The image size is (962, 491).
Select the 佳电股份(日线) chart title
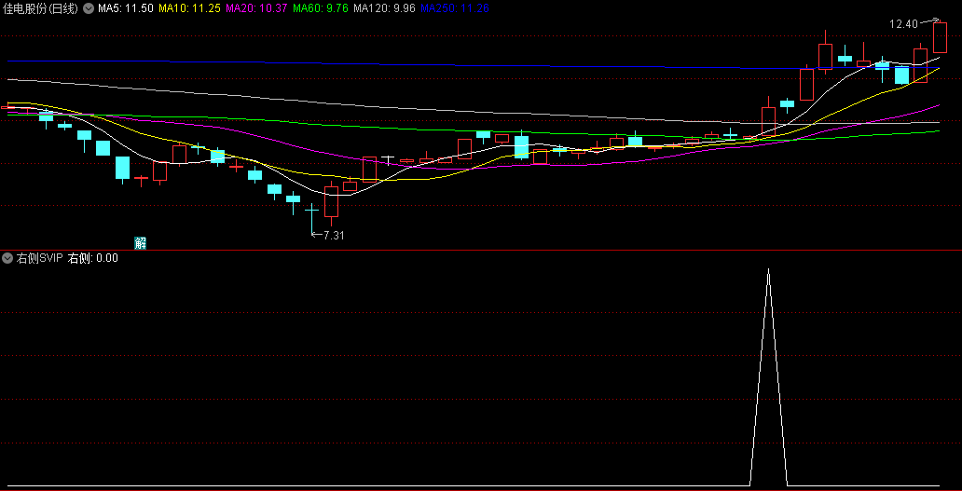[x=41, y=8]
